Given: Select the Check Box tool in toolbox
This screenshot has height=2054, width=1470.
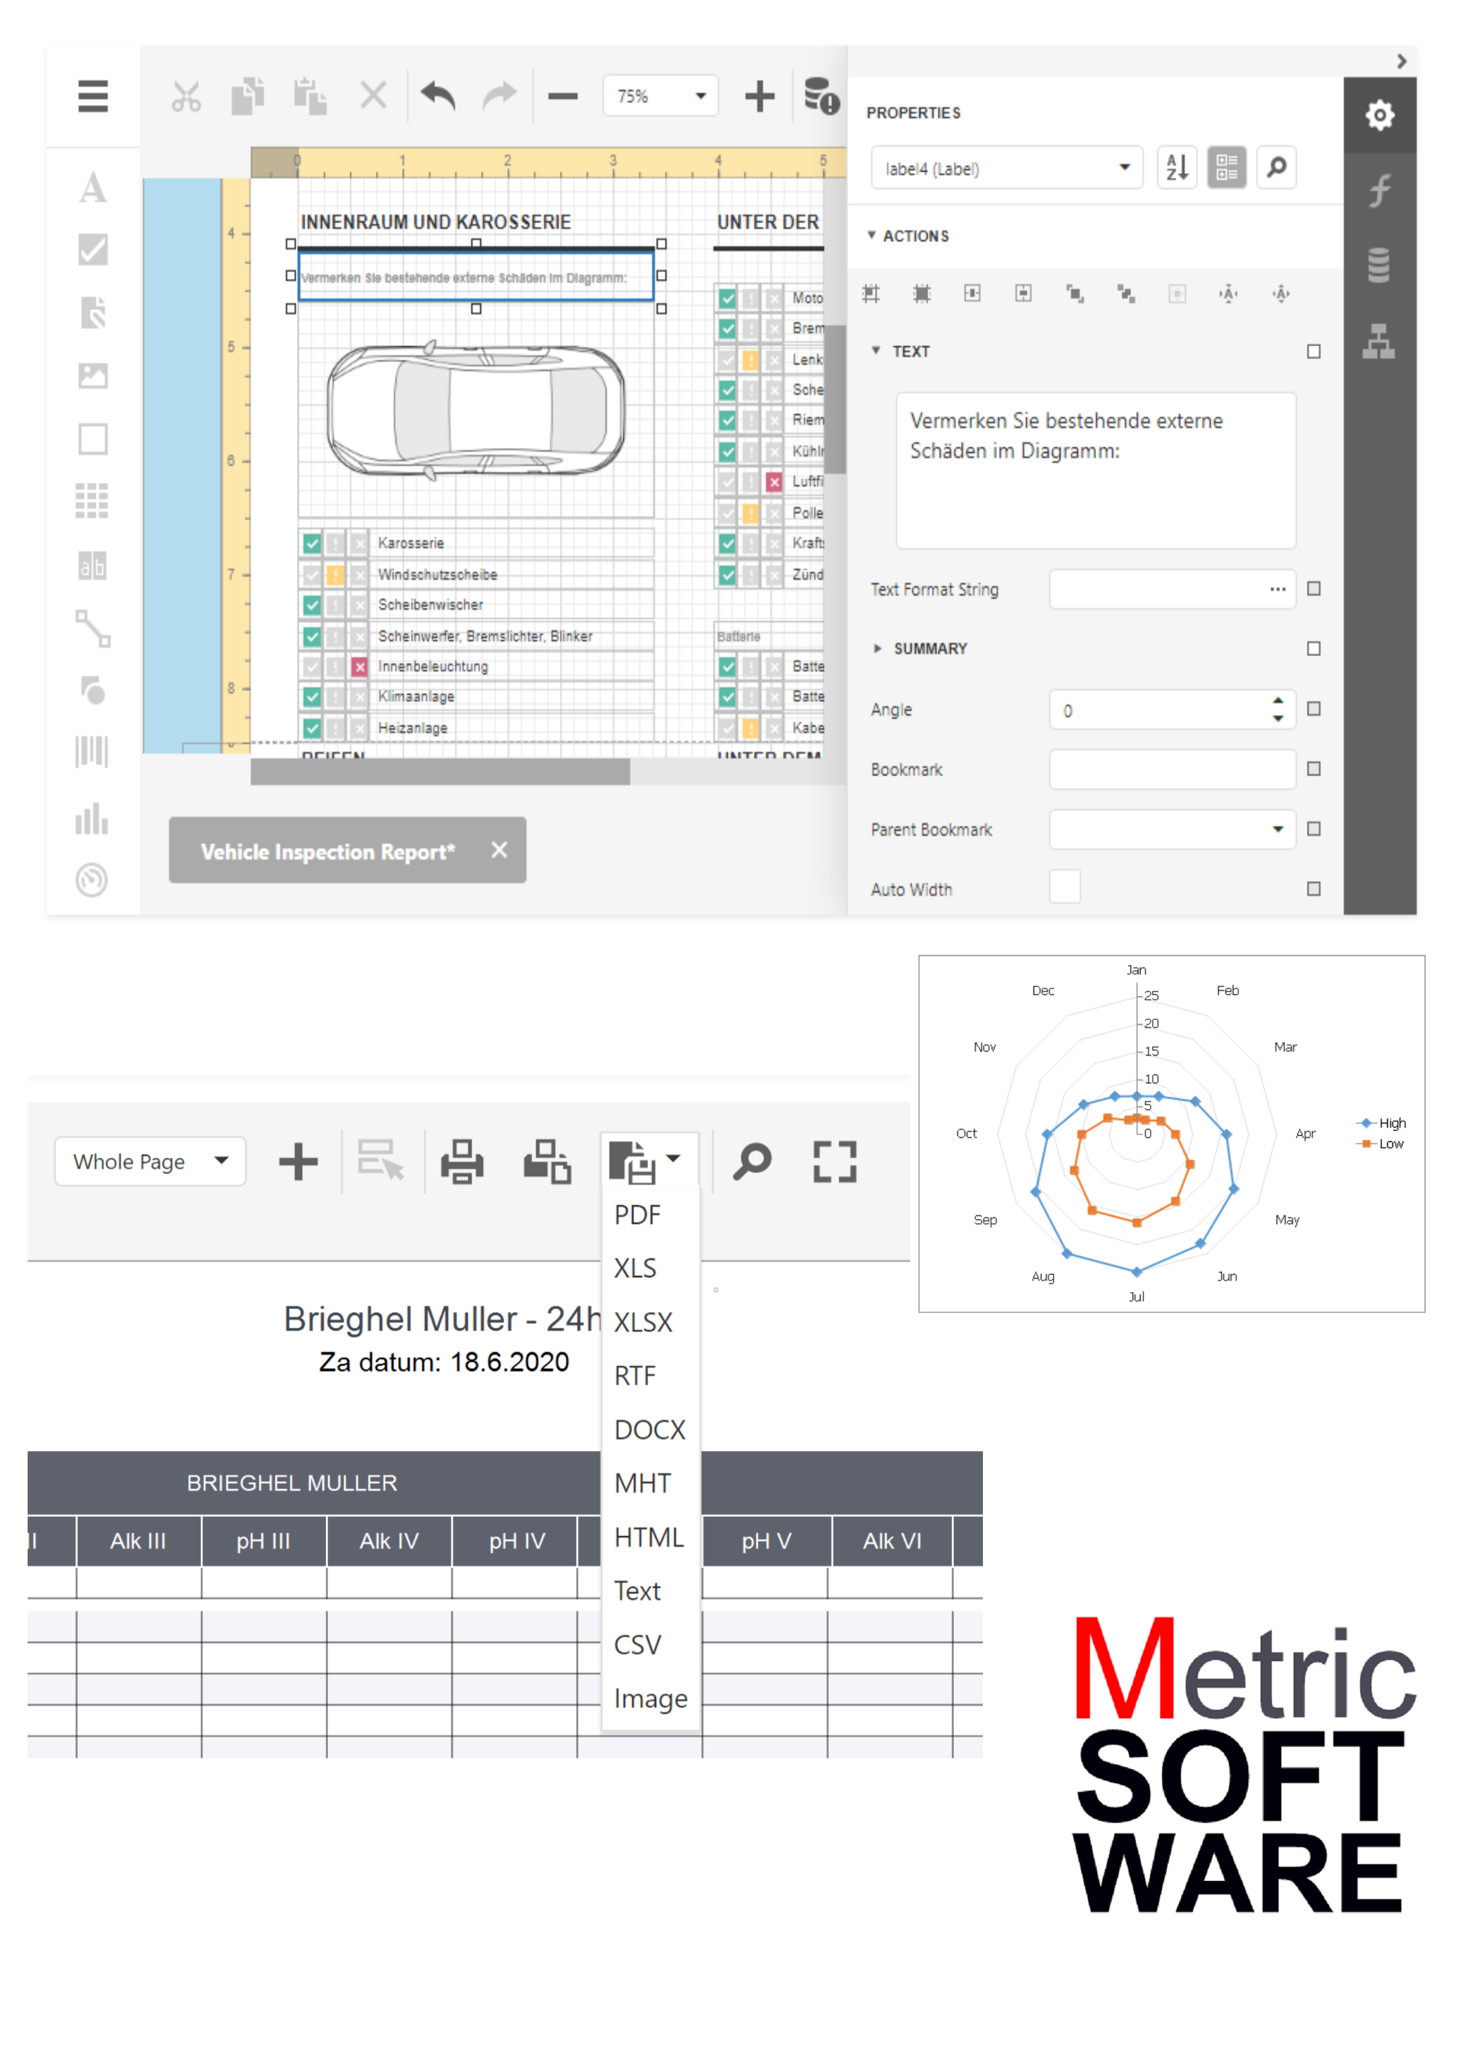Looking at the screenshot, I should click(92, 249).
